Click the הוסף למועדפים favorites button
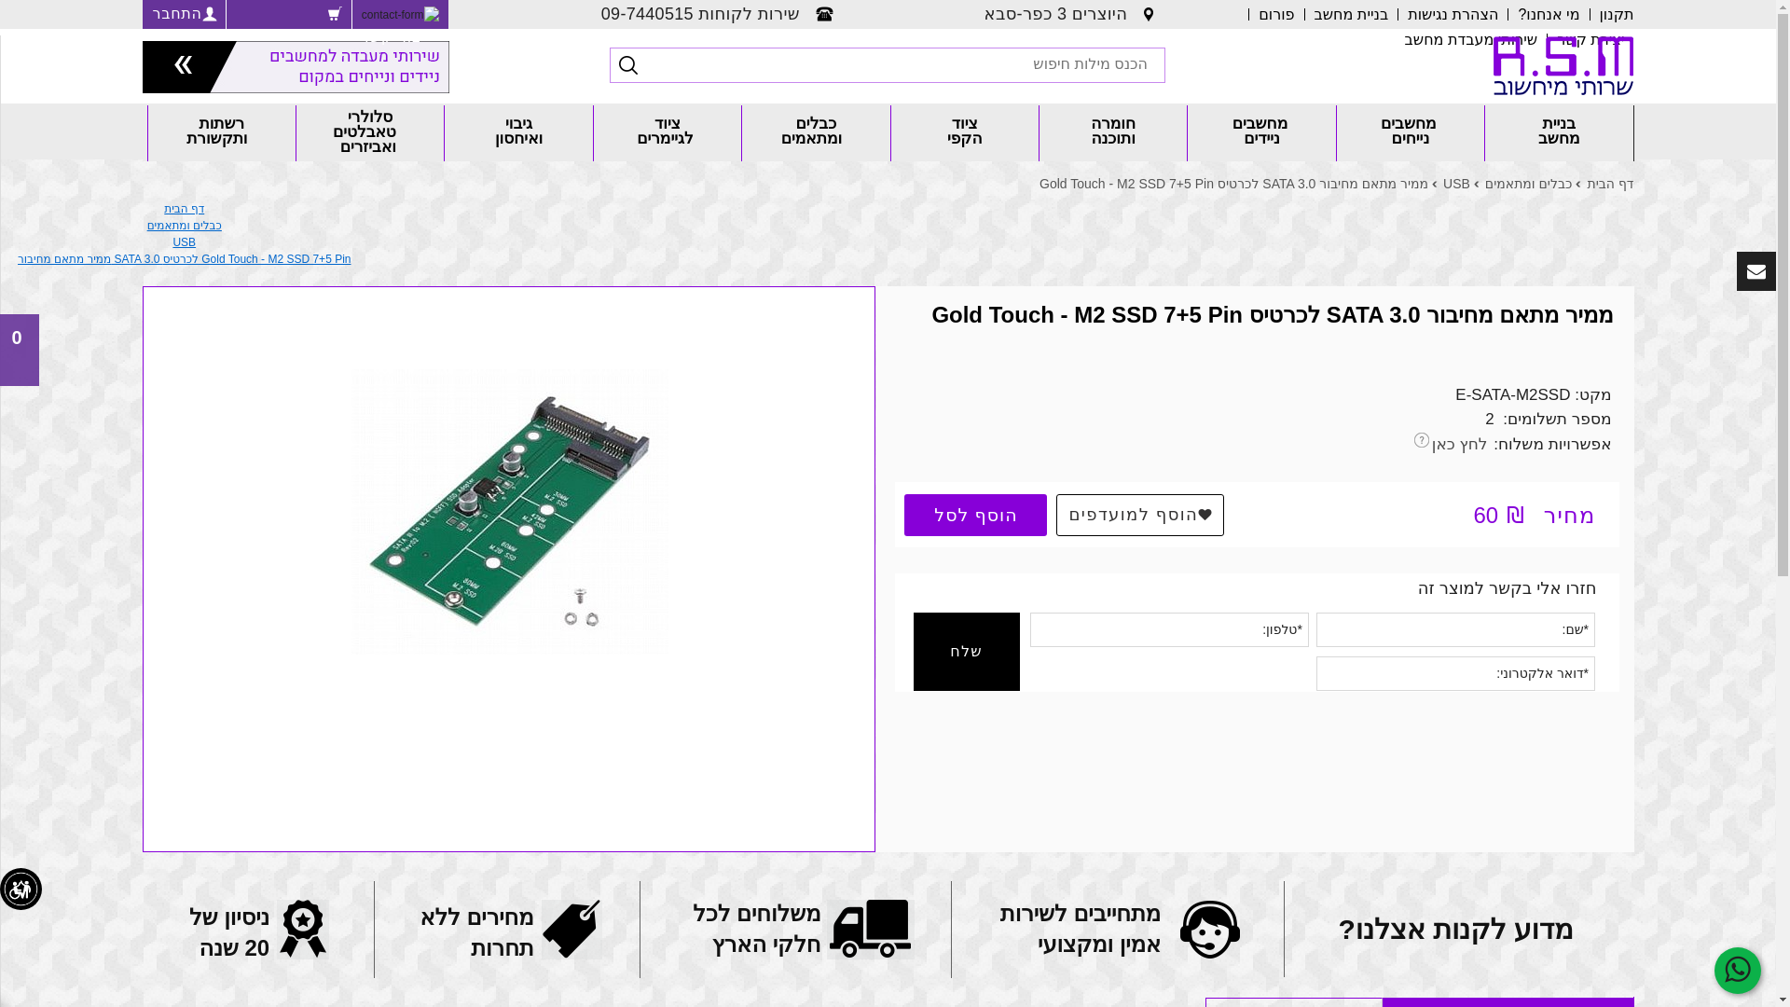This screenshot has width=1790, height=1007. pyautogui.click(x=1139, y=515)
